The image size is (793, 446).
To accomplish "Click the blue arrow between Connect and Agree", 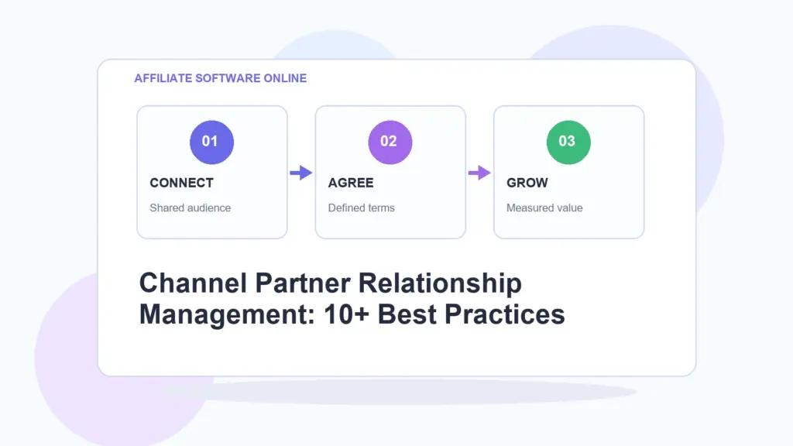I will coord(301,173).
